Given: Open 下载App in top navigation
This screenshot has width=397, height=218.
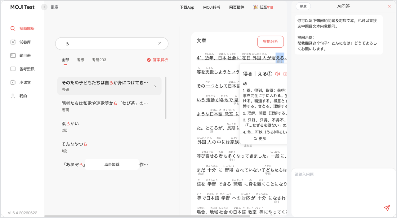Looking at the screenshot, I should [187, 7].
